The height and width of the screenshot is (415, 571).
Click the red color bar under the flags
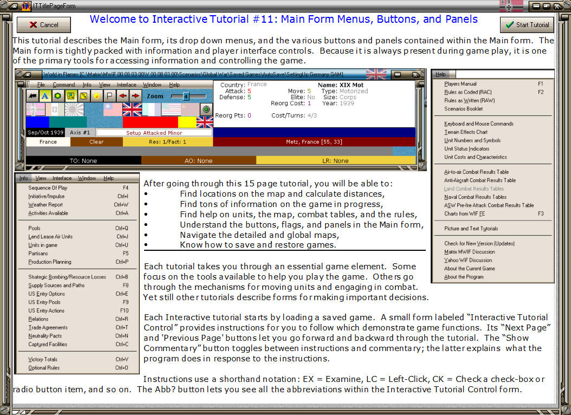click(x=150, y=122)
